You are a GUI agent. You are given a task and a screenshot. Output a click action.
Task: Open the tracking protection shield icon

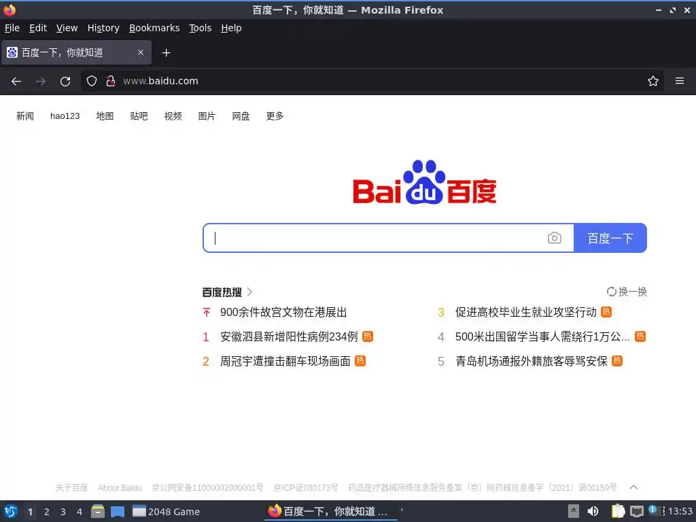[92, 81]
